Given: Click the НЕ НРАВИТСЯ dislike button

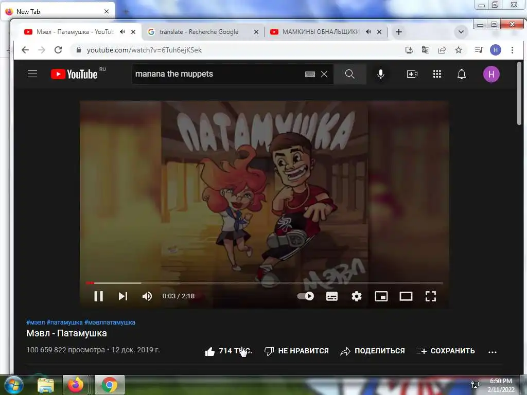Looking at the screenshot, I should point(296,351).
